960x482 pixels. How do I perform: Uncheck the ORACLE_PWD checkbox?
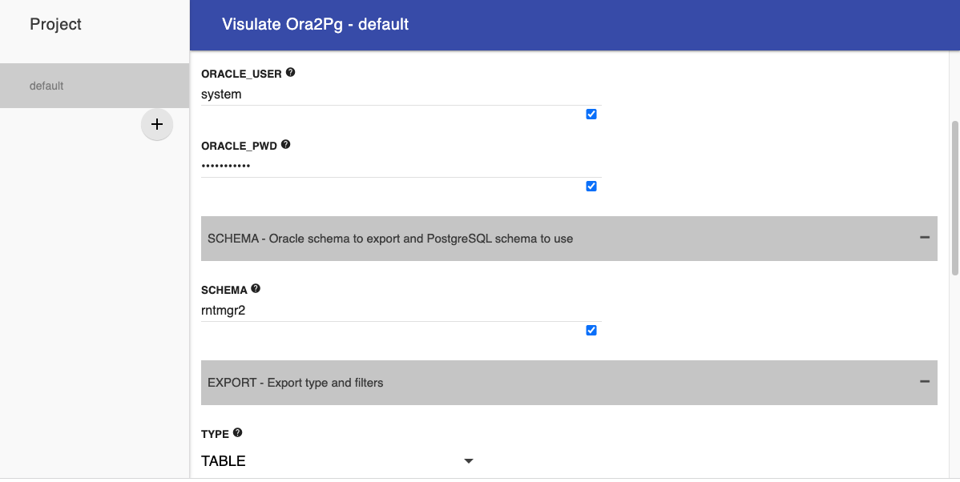591,187
